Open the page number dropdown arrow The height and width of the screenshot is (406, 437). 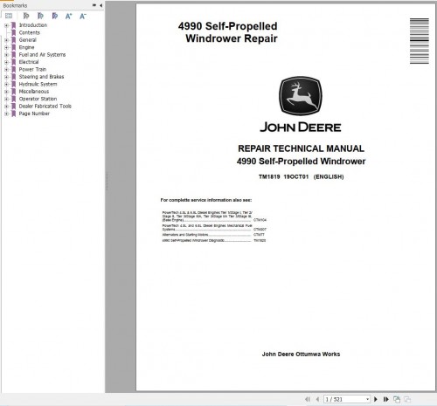368,399
